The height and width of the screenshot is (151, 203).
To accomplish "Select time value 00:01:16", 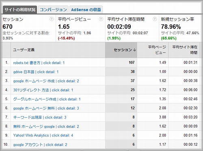I will pyautogui.click(x=190, y=135).
